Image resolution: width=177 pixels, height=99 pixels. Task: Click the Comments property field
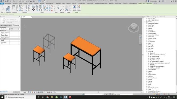pos(14,42)
